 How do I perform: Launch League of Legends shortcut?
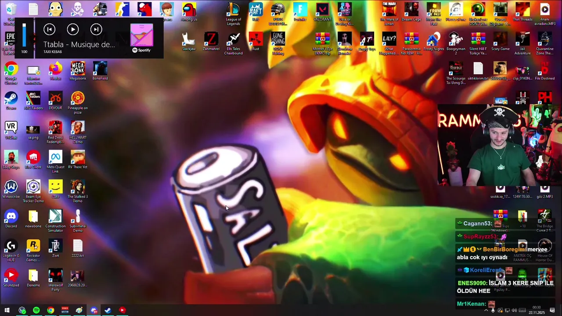(233, 14)
